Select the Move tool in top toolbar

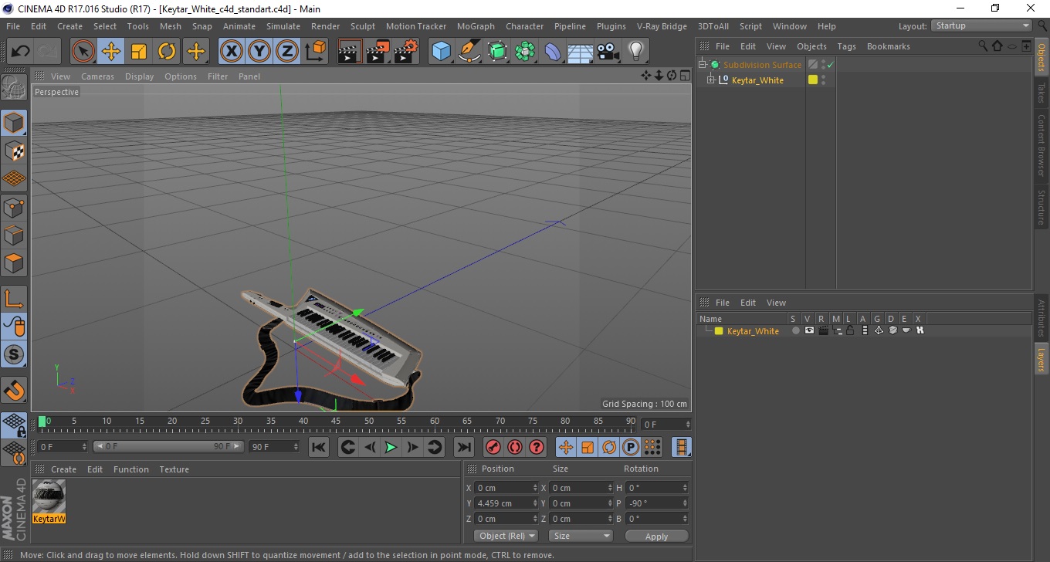(111, 52)
